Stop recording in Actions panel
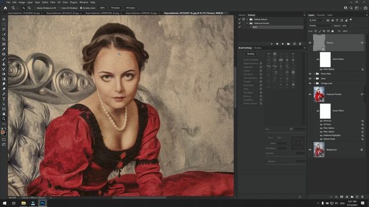The width and height of the screenshot is (369, 207). click(272, 44)
